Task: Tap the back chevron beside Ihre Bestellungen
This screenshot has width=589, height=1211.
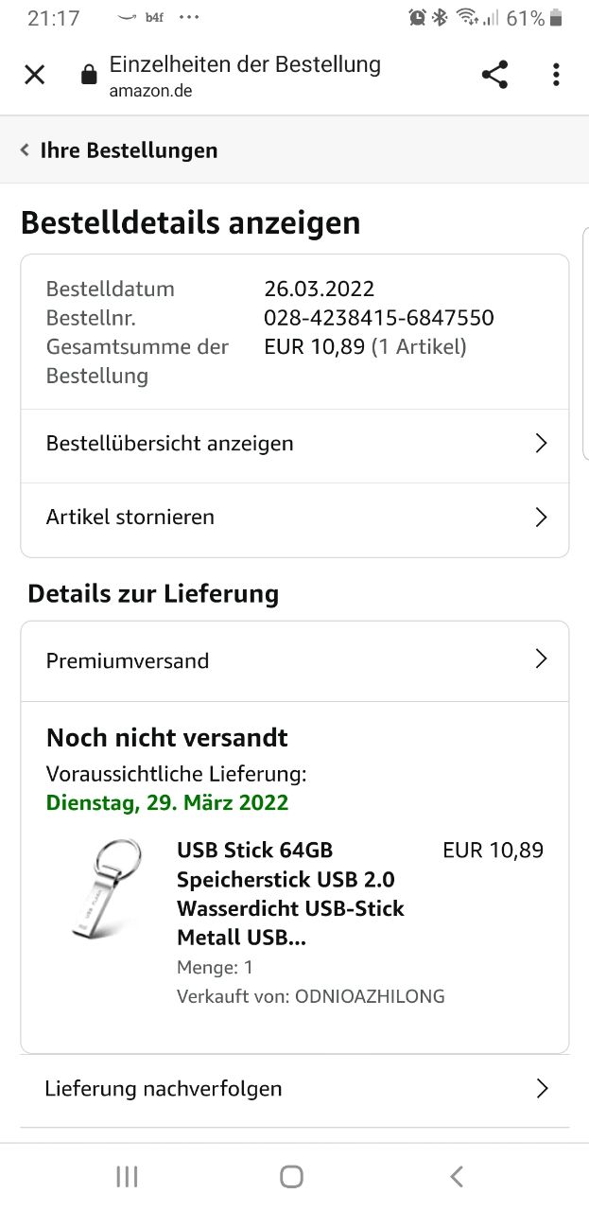Action: (x=25, y=150)
